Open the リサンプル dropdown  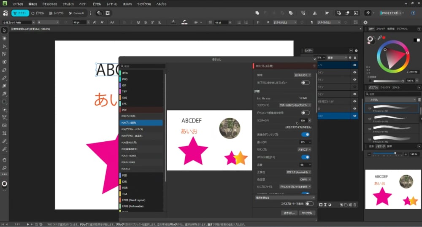click(305, 149)
